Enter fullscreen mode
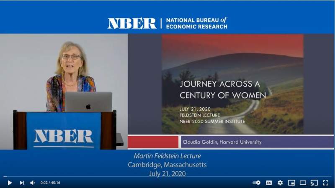335x188 pixels. point(325,183)
